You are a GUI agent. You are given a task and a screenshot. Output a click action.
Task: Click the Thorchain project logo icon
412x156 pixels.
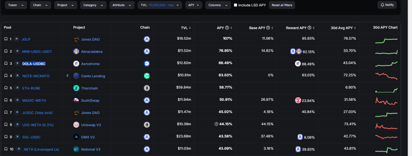tap(76, 88)
